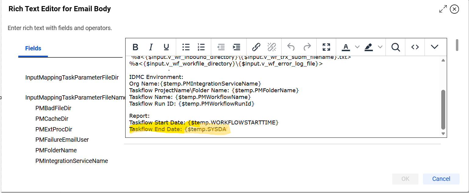Close the Rich Text Editor dialog
Screen dimensions: 469x193
(454, 9)
